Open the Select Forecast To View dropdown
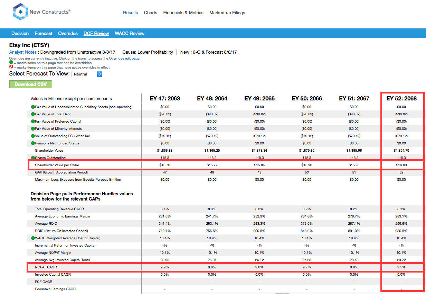The width and height of the screenshot is (426, 294). (87, 74)
